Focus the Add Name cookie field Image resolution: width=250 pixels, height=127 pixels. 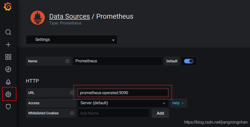click(x=113, y=113)
